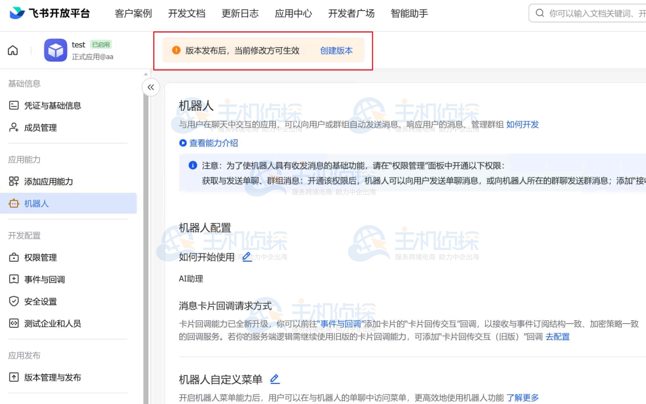Open 凭证与基础信息 sidebar item

coord(52,105)
